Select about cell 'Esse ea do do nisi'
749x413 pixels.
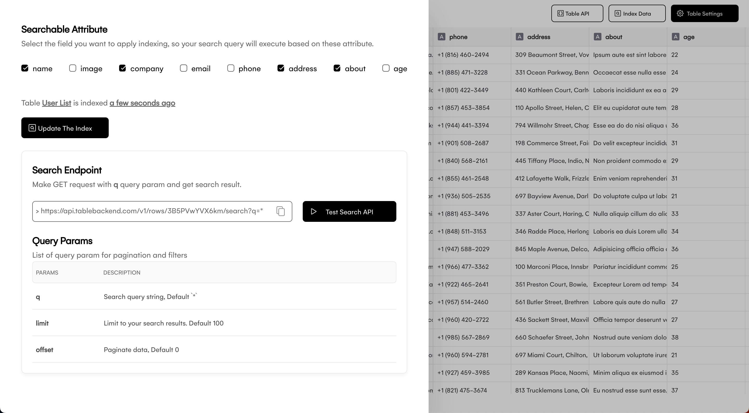tap(628, 125)
